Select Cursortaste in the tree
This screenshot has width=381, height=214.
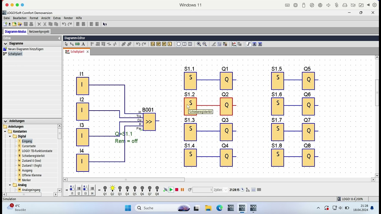pos(29,146)
